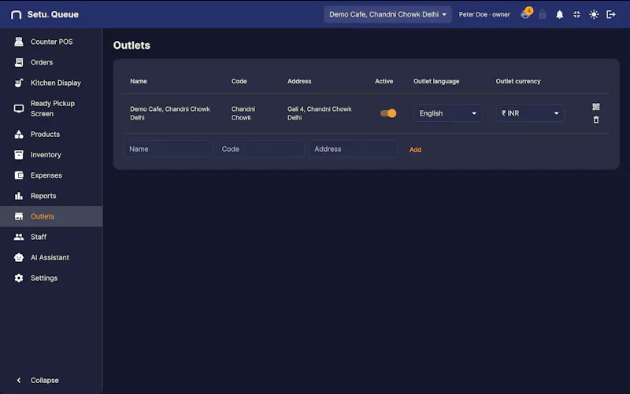The width and height of the screenshot is (630, 394).
Task: Exit fullscreen using the shrink icon
Action: [x=576, y=14]
